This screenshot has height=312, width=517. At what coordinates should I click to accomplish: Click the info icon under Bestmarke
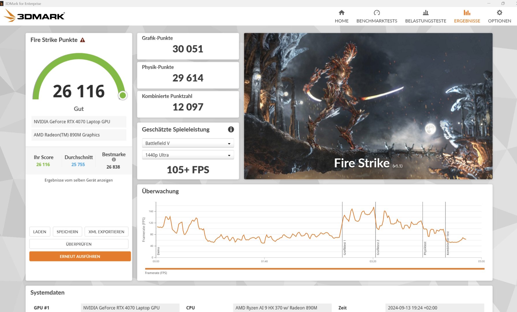coord(114,159)
